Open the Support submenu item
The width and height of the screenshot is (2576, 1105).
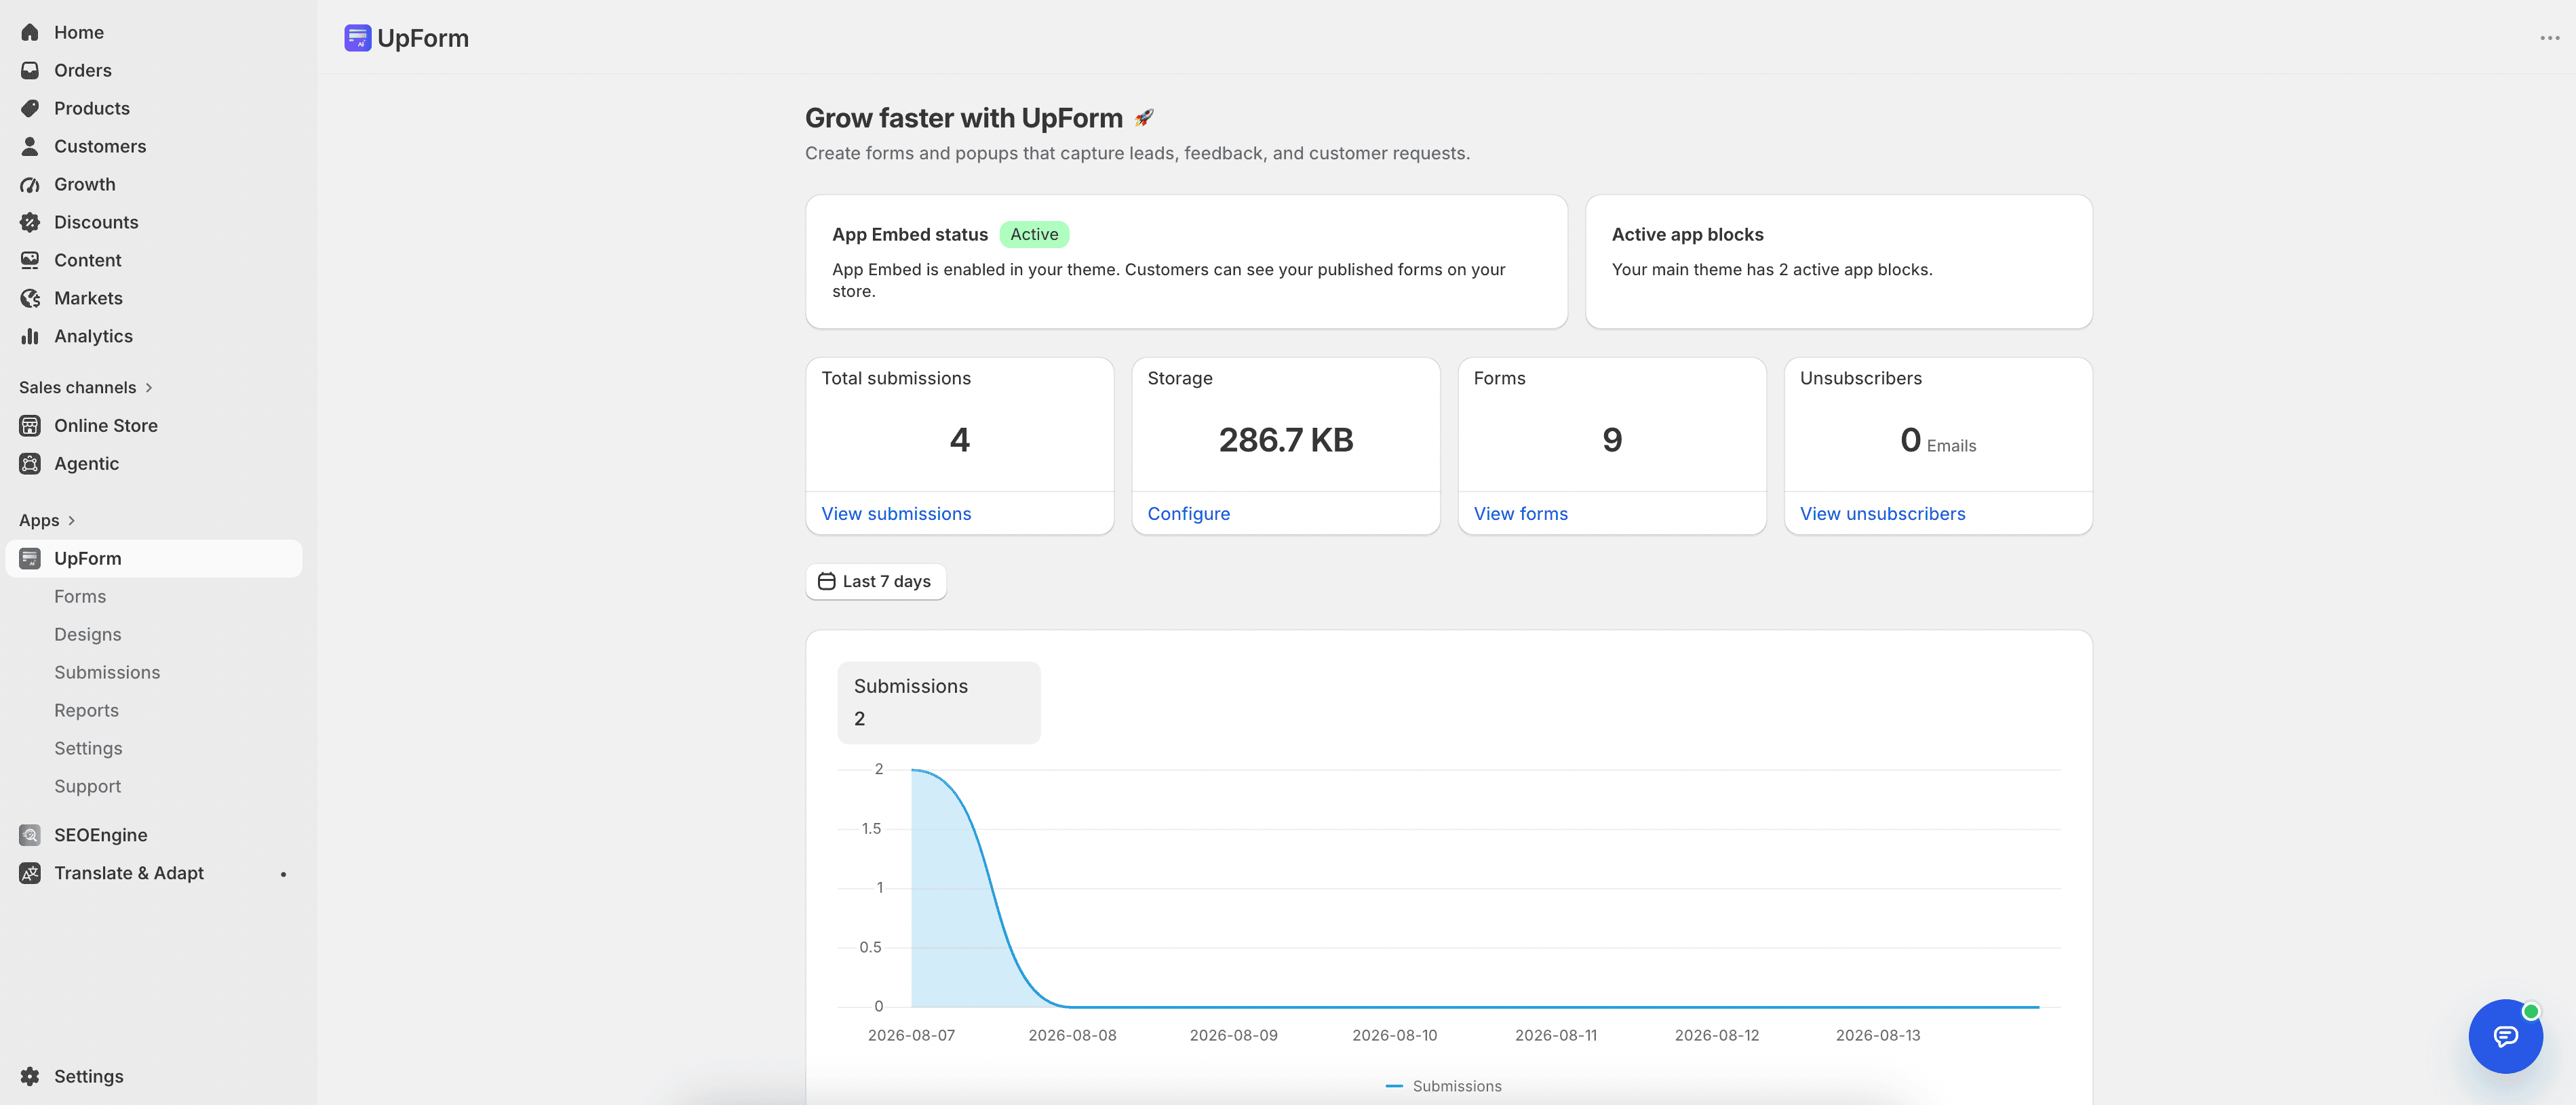[87, 786]
